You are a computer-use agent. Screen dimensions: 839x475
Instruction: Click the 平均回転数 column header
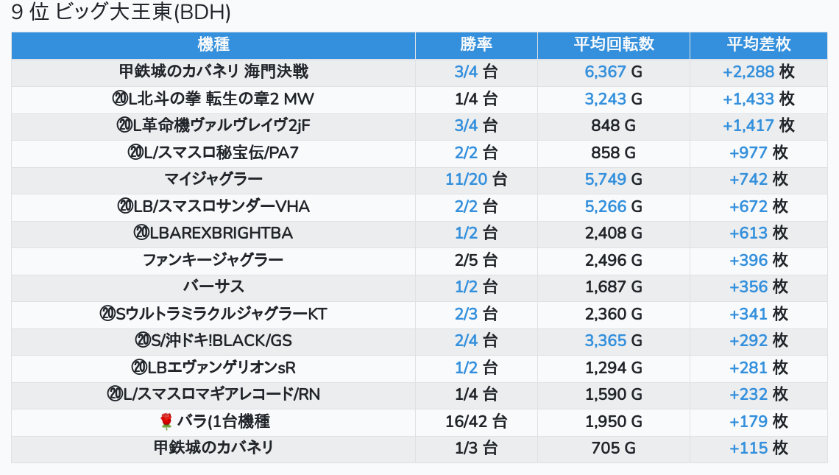point(613,45)
